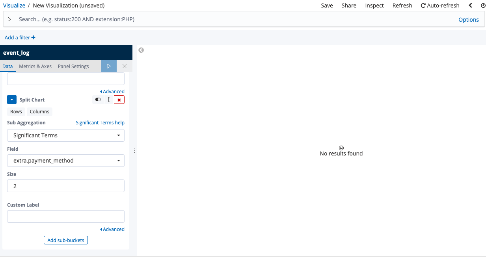Viewport: 486px width, 257px height.
Task: Apply changes with the play button
Action: pyautogui.click(x=109, y=66)
